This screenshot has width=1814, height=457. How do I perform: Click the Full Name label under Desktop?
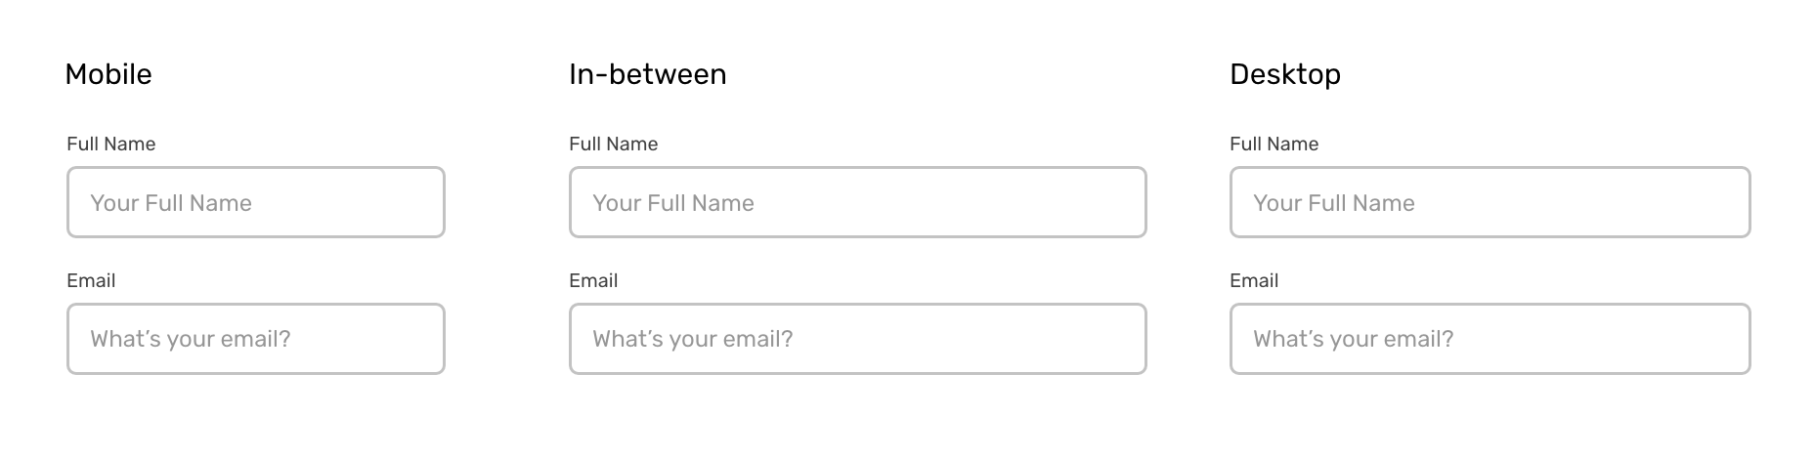[x=1274, y=144]
